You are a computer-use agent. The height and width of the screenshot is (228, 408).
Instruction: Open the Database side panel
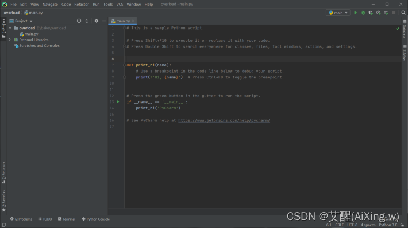coord(405,29)
